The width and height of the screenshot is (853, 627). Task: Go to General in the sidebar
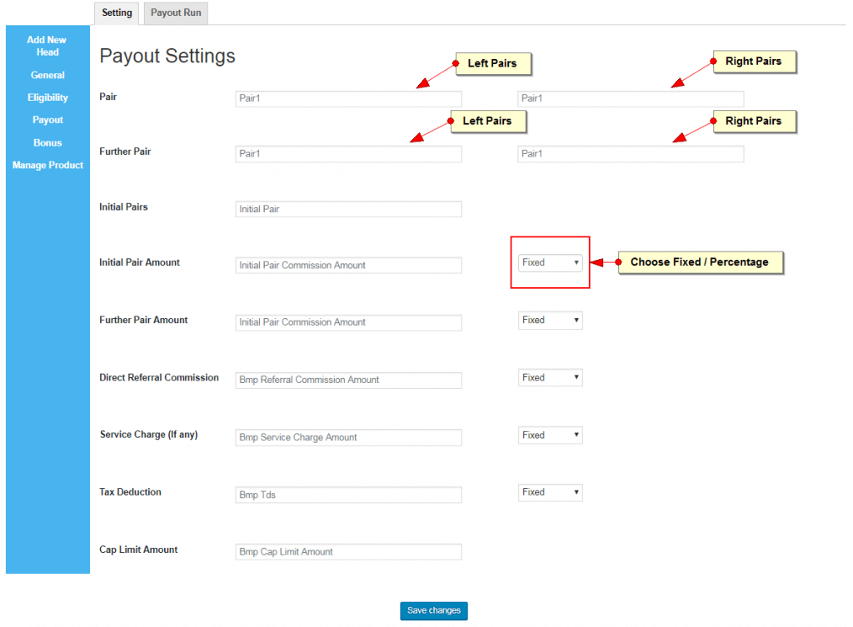[47, 75]
